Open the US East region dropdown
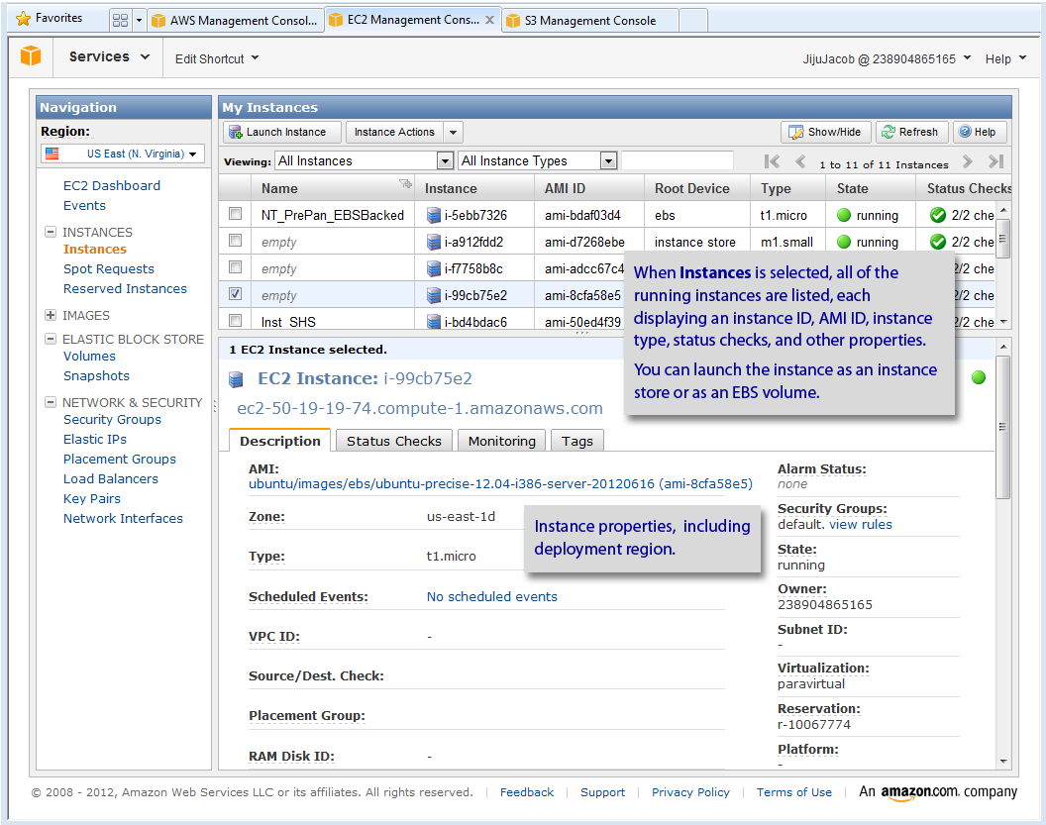The width and height of the screenshot is (1046, 825). click(x=123, y=154)
